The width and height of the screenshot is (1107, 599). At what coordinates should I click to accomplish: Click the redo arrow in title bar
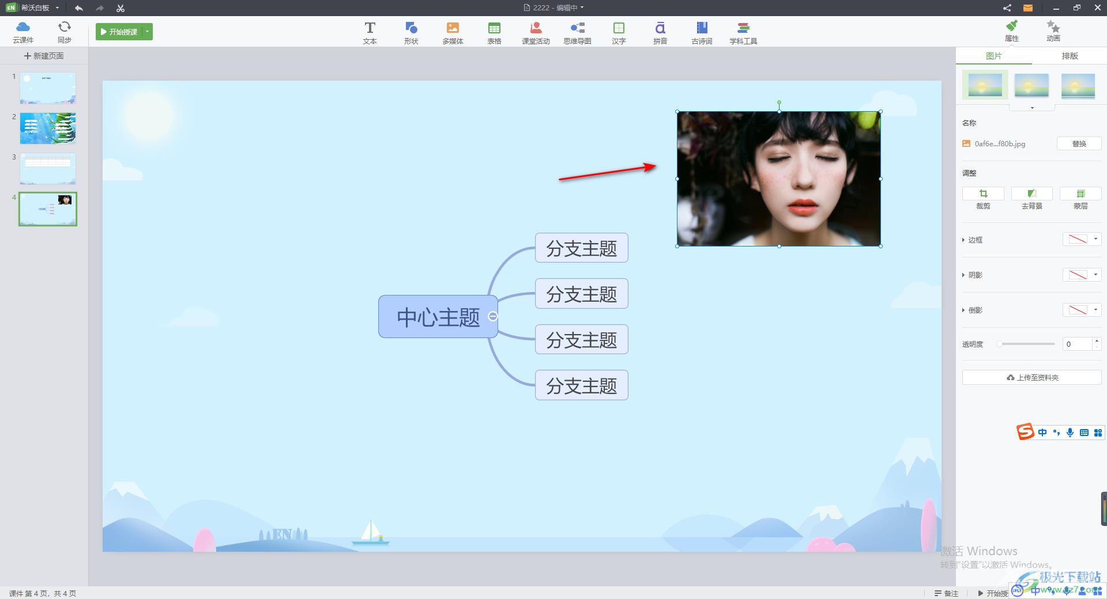pyautogui.click(x=100, y=8)
